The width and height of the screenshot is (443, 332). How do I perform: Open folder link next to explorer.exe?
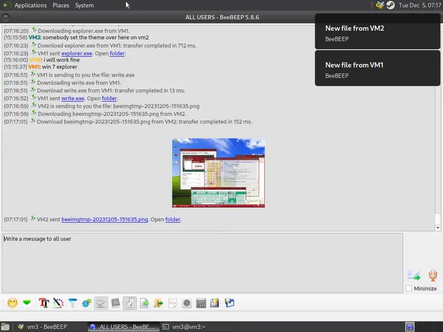point(117,53)
